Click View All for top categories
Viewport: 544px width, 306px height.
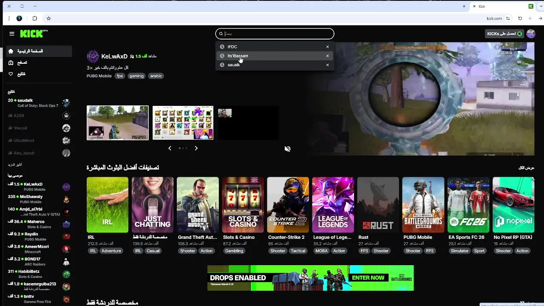click(x=526, y=168)
